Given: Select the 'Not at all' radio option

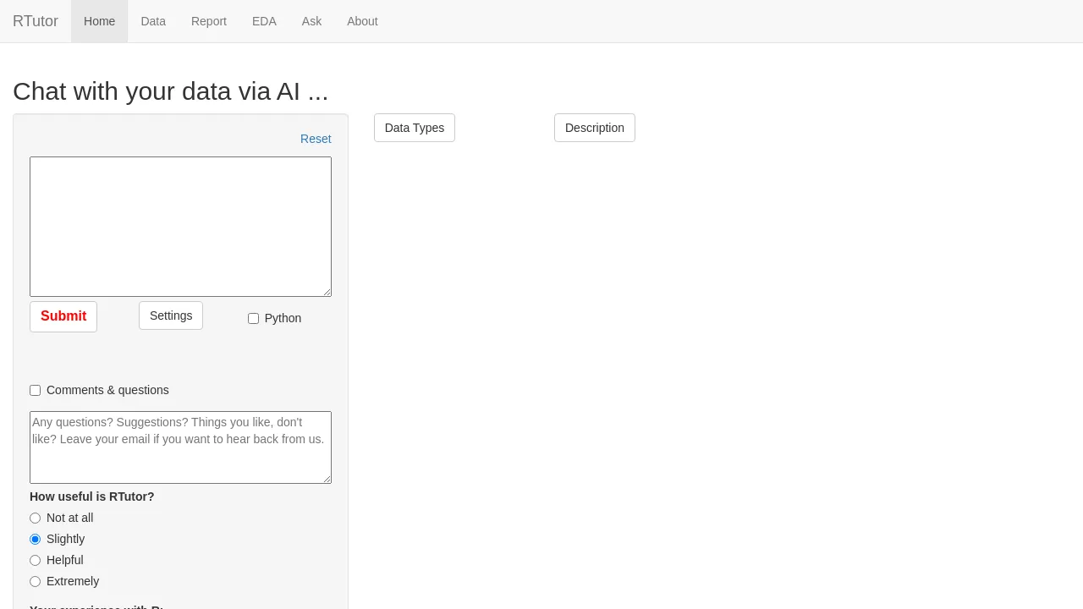Looking at the screenshot, I should pos(35,518).
